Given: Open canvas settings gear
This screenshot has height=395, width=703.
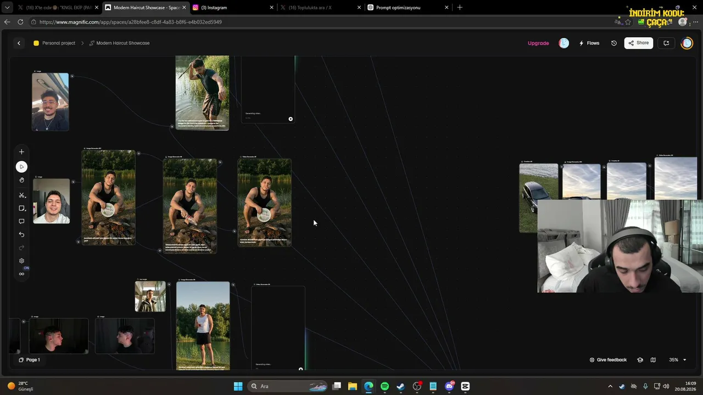Looking at the screenshot, I should coord(21,261).
